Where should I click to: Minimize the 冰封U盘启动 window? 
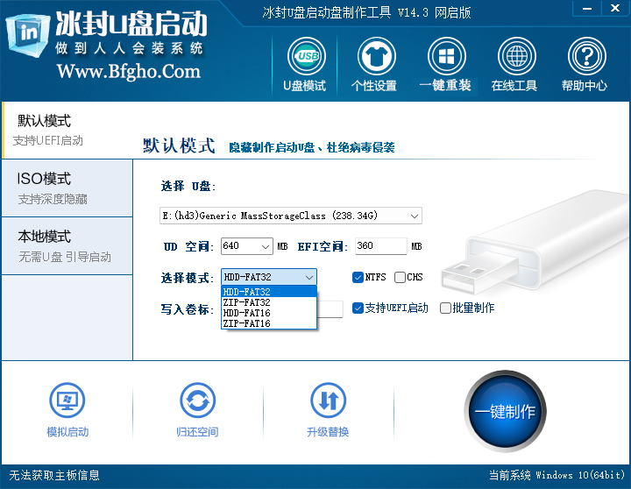(587, 8)
